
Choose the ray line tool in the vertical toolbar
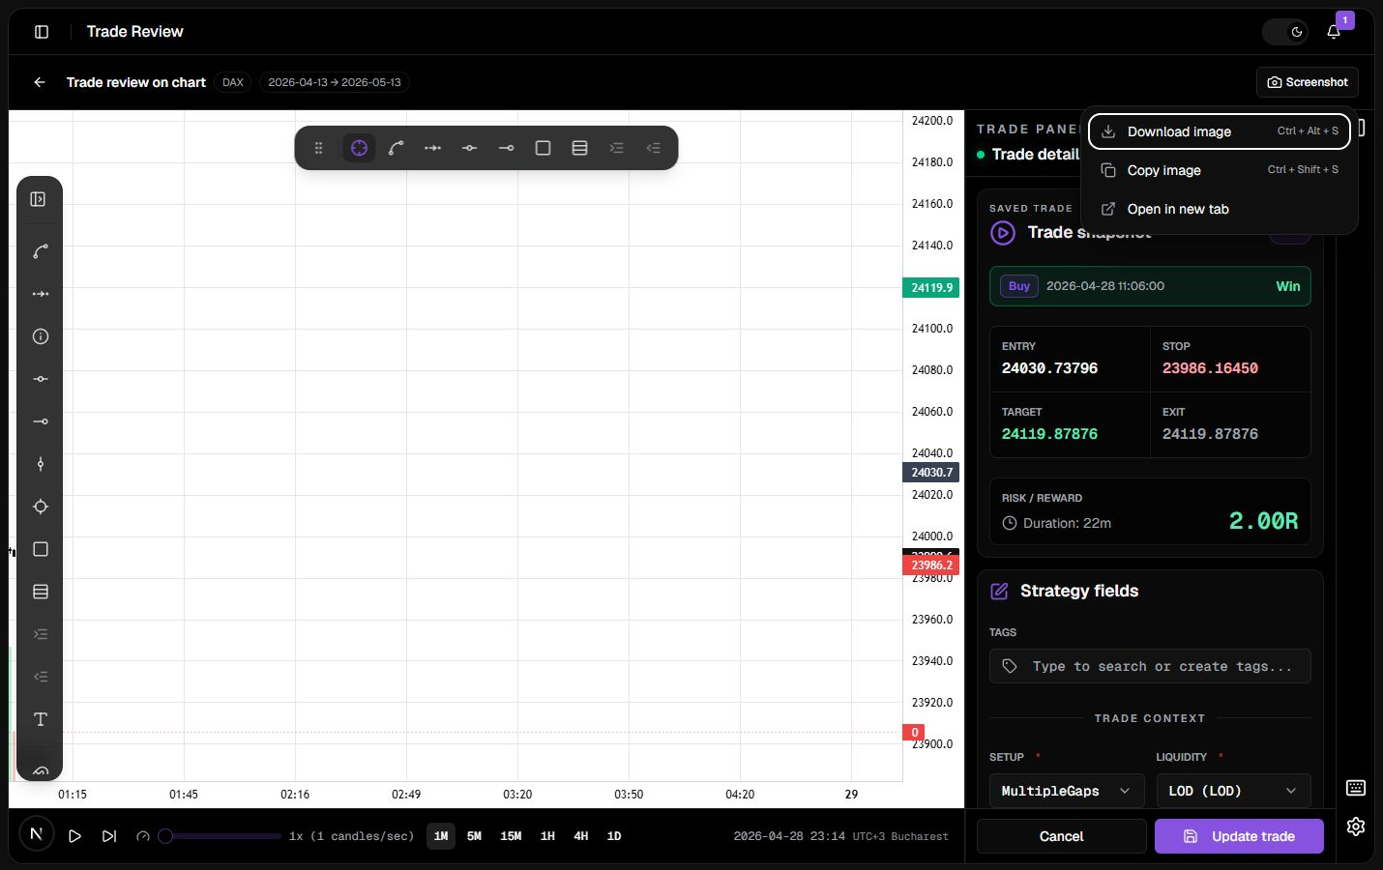(x=41, y=421)
